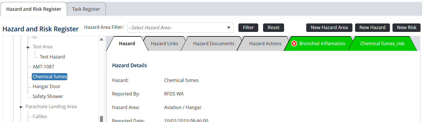Collapse the Test Area tree node
Viewport: 422px width, 122px height.
pos(28,47)
